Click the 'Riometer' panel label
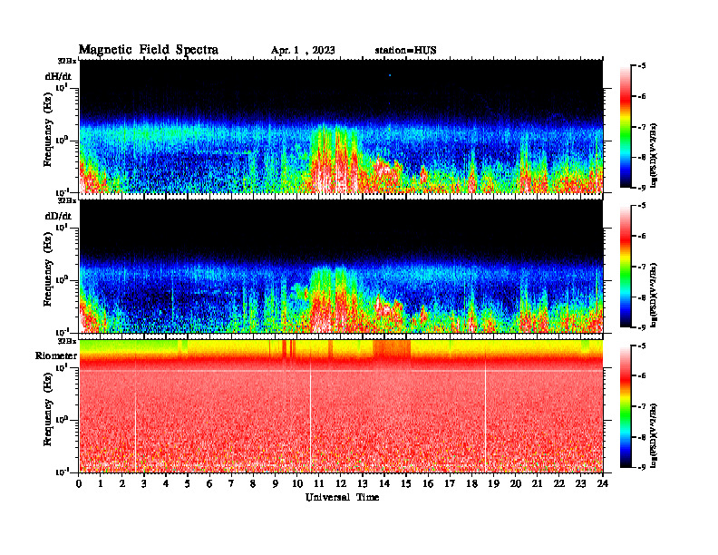This screenshot has height=555, width=718. (x=56, y=355)
